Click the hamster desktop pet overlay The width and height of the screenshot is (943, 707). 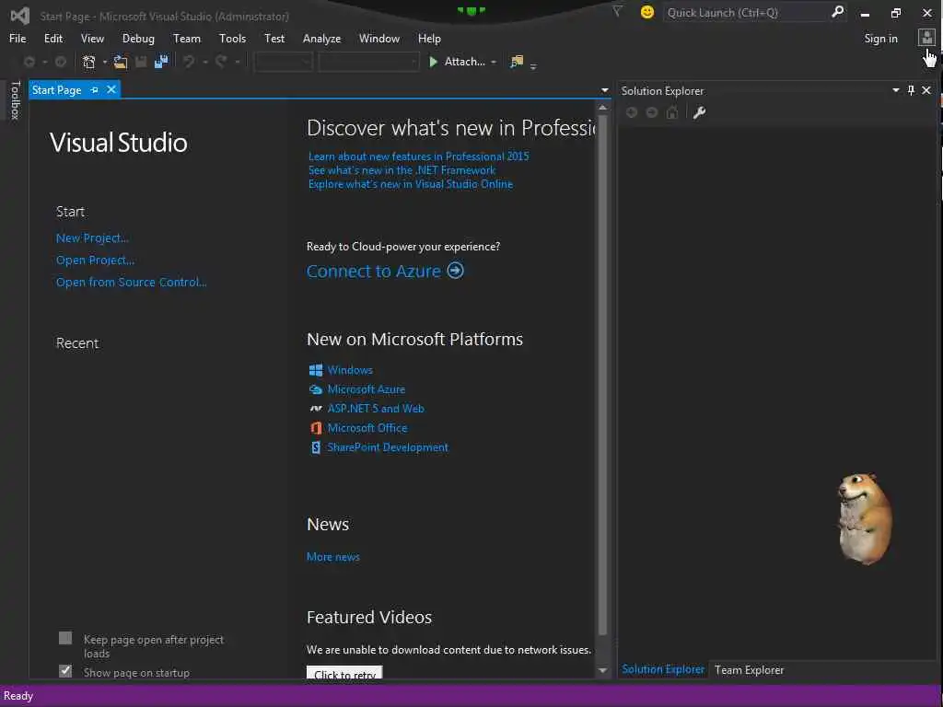tap(865, 518)
